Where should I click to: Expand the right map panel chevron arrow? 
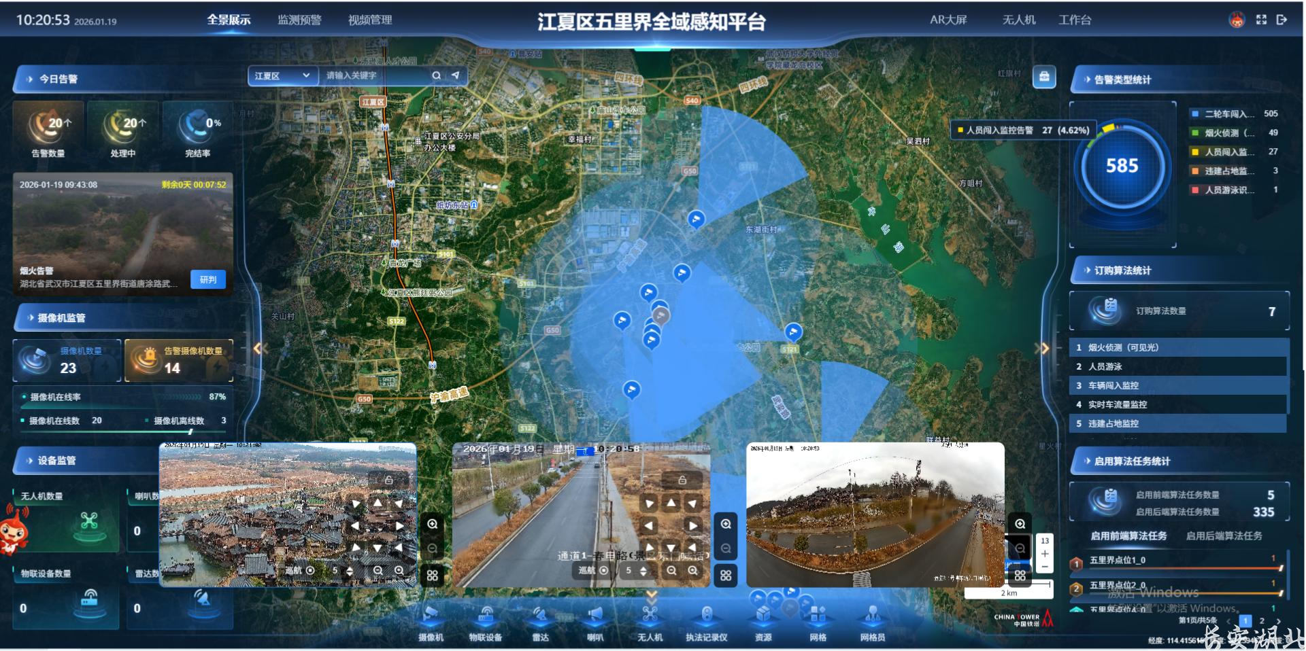point(1043,348)
